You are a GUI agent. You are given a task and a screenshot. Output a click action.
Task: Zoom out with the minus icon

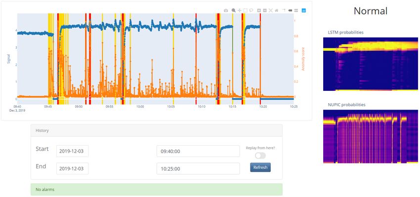coord(265,10)
